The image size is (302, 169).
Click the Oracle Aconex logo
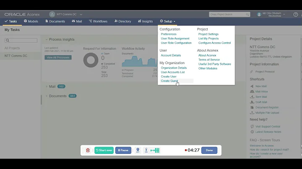22,14
